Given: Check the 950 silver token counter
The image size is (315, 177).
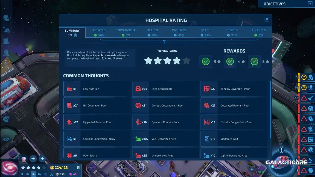Looking at the screenshot, I should 60,174.
